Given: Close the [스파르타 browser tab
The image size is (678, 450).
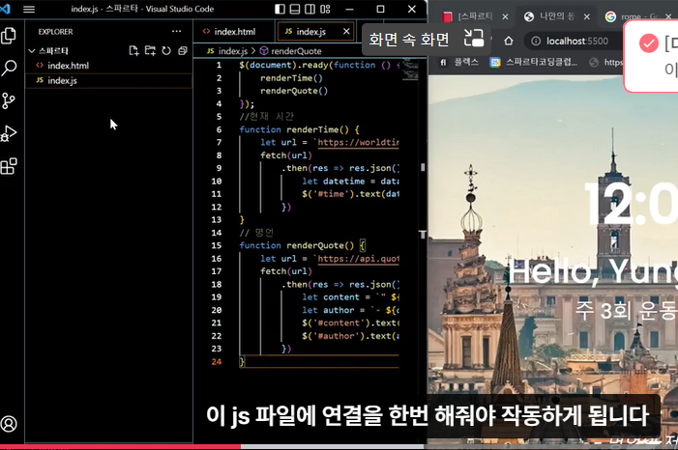Looking at the screenshot, I should 506,16.
